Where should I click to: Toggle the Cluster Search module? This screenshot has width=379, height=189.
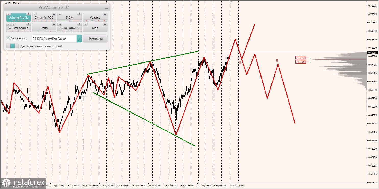pyautogui.click(x=18, y=28)
